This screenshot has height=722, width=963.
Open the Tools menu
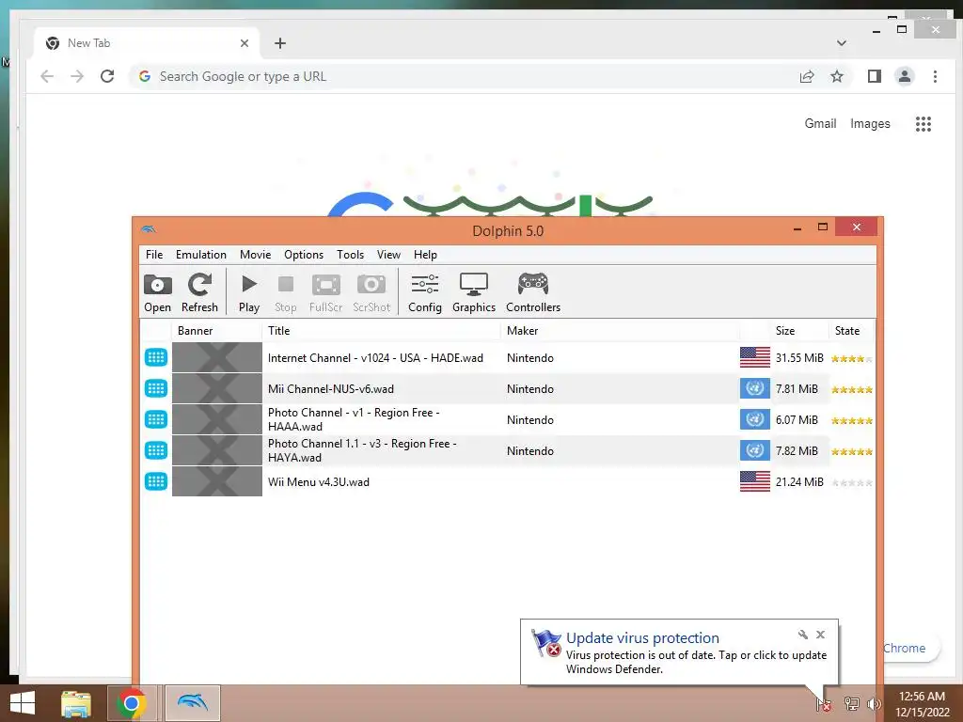pos(350,255)
